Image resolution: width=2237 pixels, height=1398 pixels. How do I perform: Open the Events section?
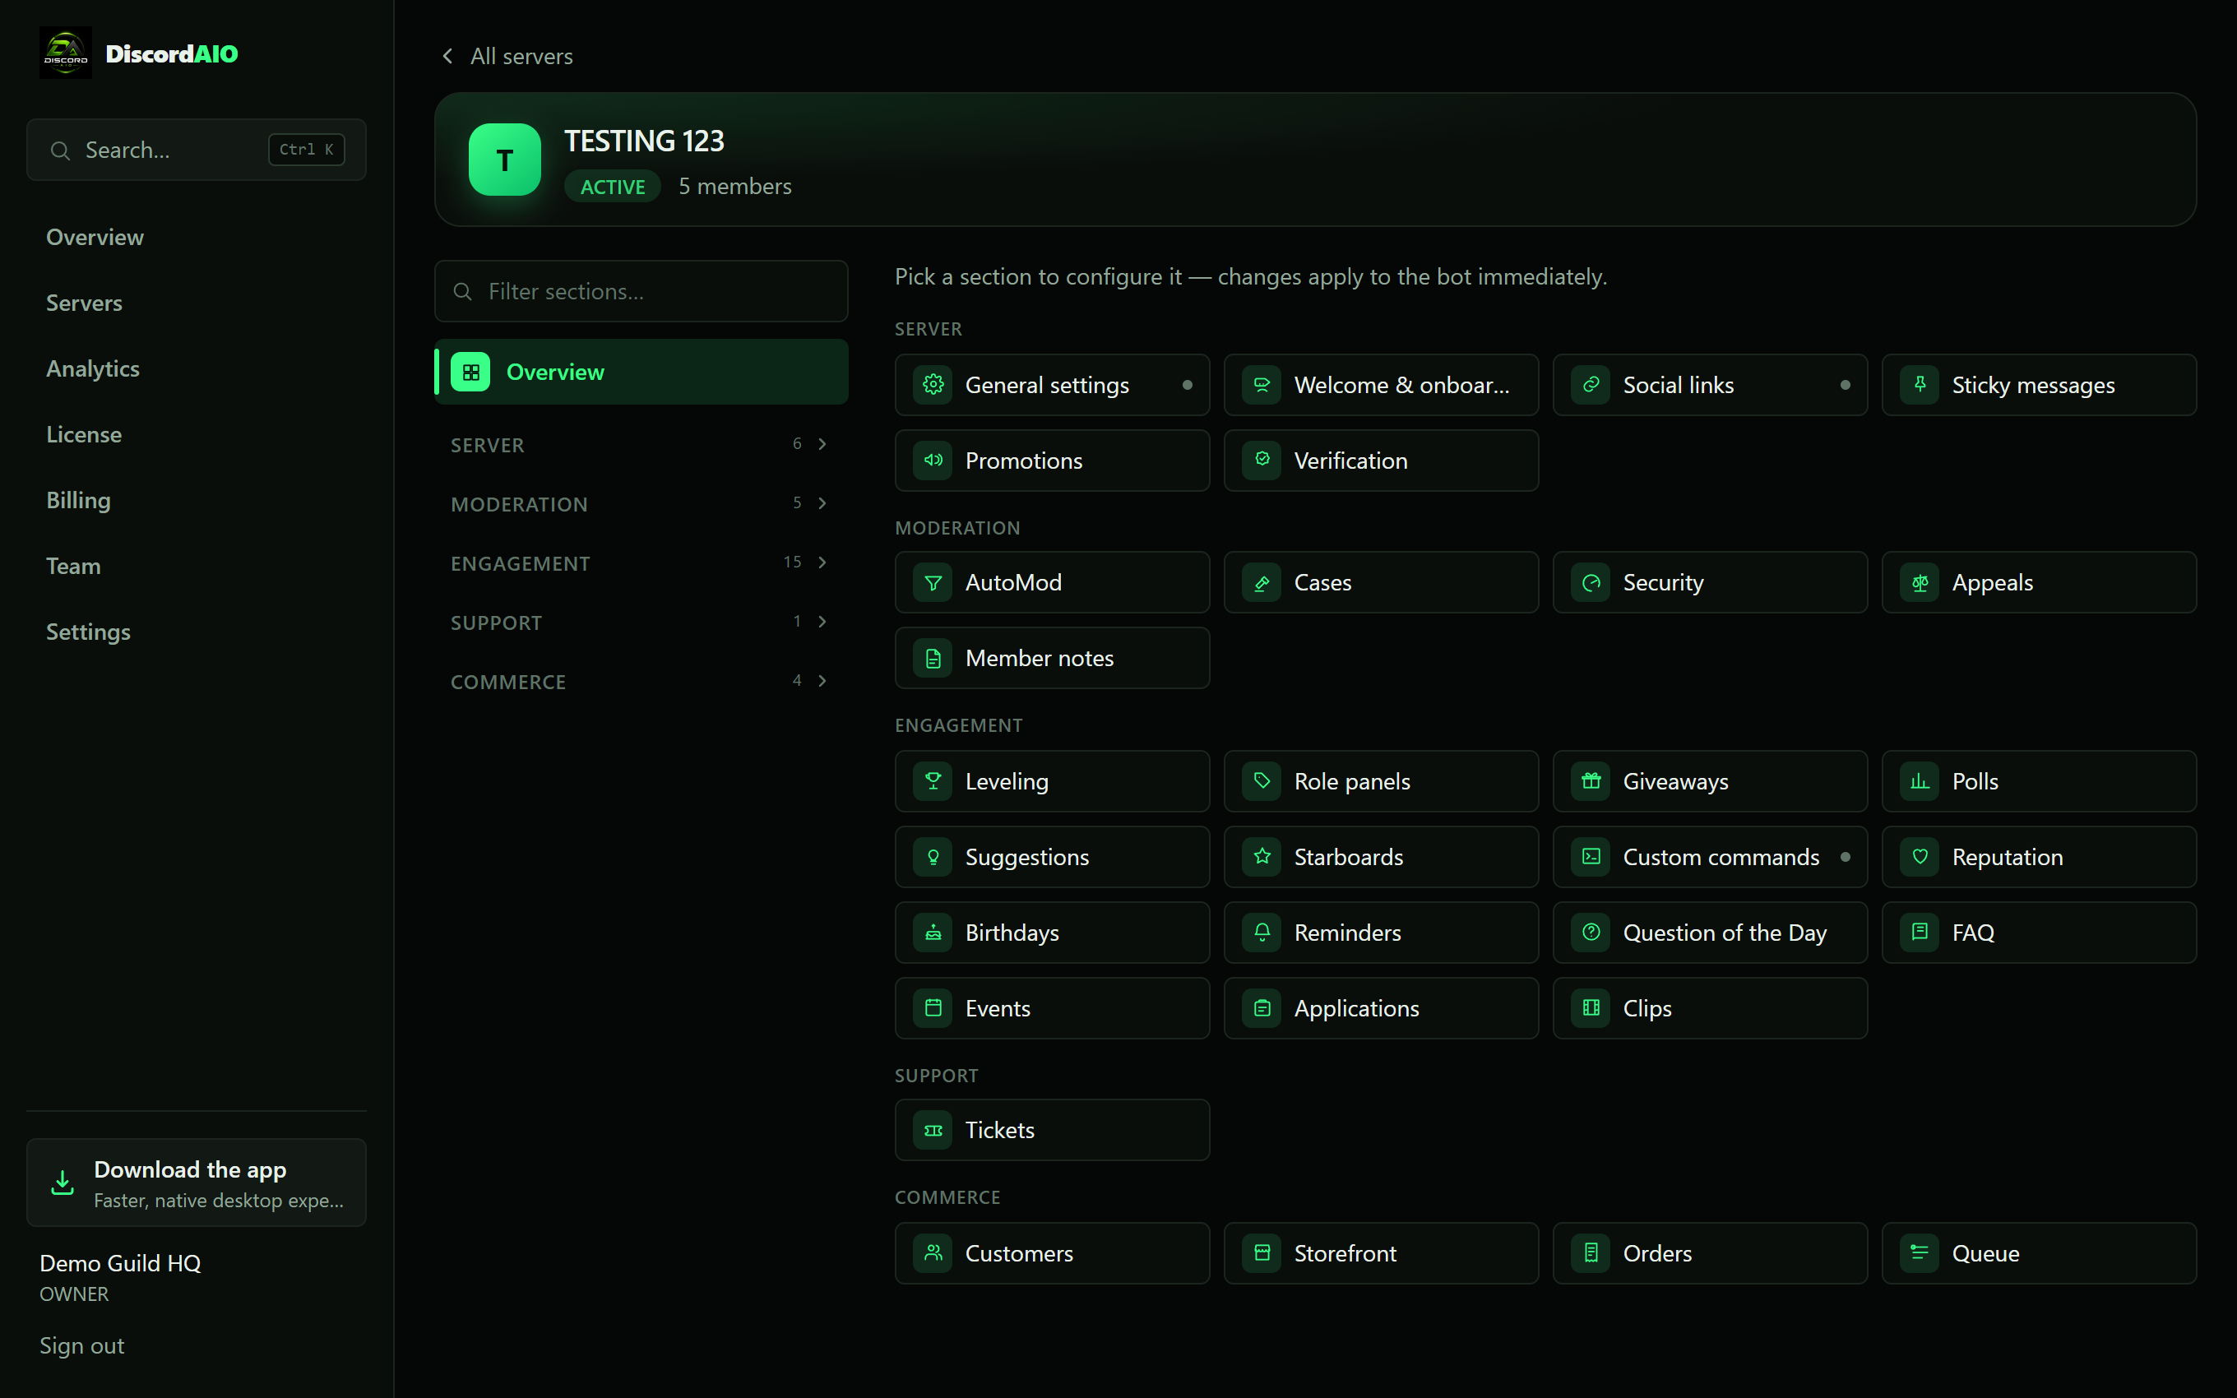tap(1052, 1009)
